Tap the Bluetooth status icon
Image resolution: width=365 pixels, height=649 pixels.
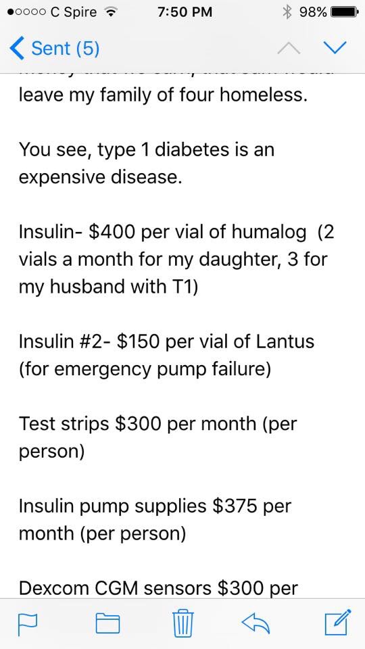[x=287, y=12]
